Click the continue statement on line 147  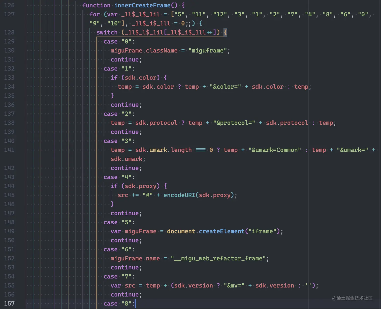coord(126,213)
